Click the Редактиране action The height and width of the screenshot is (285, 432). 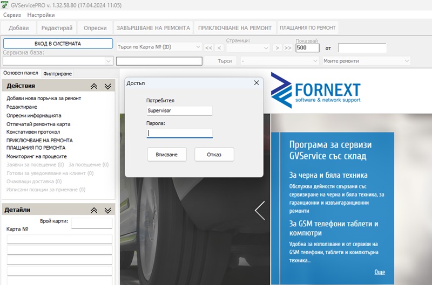click(22, 107)
